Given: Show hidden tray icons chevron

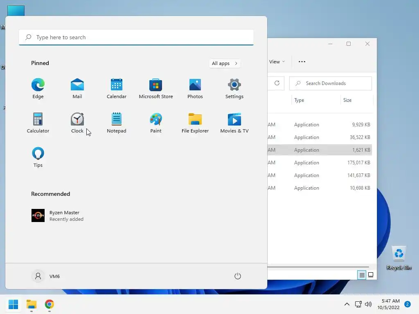Looking at the screenshot, I should click(347, 304).
